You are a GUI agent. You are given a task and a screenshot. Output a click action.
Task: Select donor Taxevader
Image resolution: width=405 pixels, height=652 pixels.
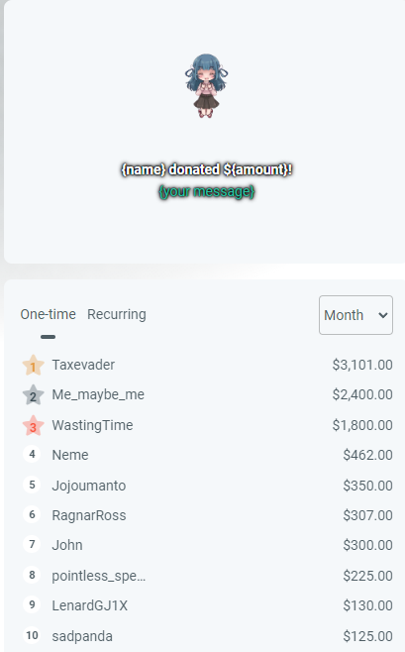pos(83,365)
